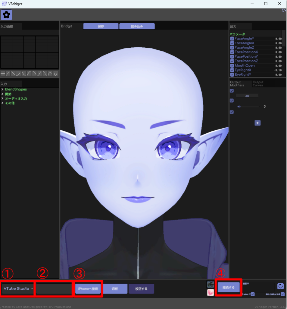
Task: Switch to the Output Curves tab
Action: pos(258,84)
